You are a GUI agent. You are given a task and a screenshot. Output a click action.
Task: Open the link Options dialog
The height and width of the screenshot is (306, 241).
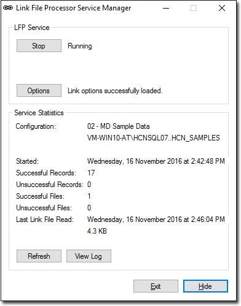pos(39,91)
